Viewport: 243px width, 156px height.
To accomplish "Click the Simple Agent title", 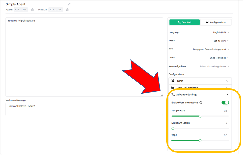I will tap(16, 4).
